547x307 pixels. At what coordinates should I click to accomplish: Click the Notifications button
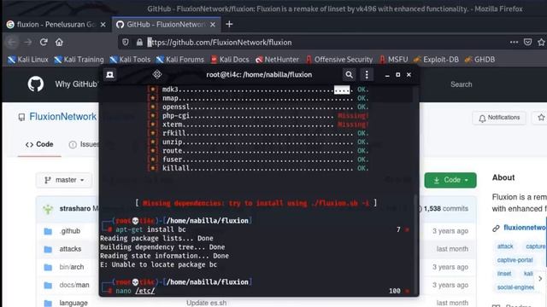(x=499, y=118)
